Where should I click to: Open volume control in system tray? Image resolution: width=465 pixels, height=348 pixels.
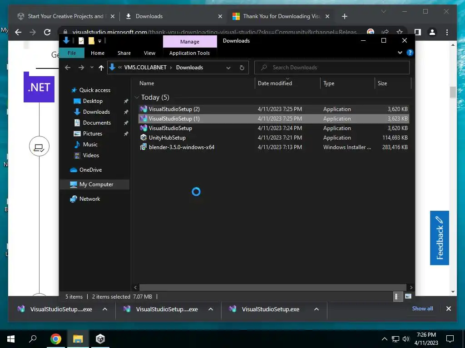click(406, 339)
